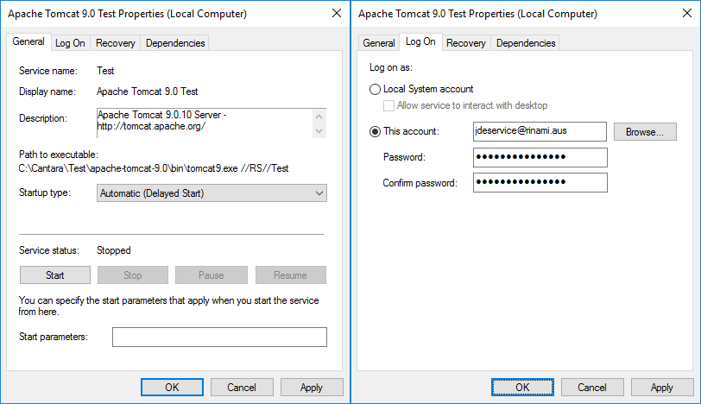Open the Startup type dropdown

pyautogui.click(x=212, y=193)
